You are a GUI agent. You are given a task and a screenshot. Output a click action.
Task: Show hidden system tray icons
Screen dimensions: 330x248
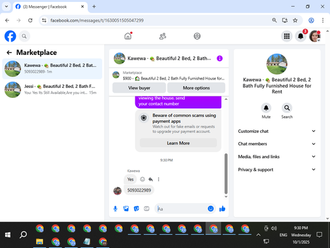tap(258, 235)
